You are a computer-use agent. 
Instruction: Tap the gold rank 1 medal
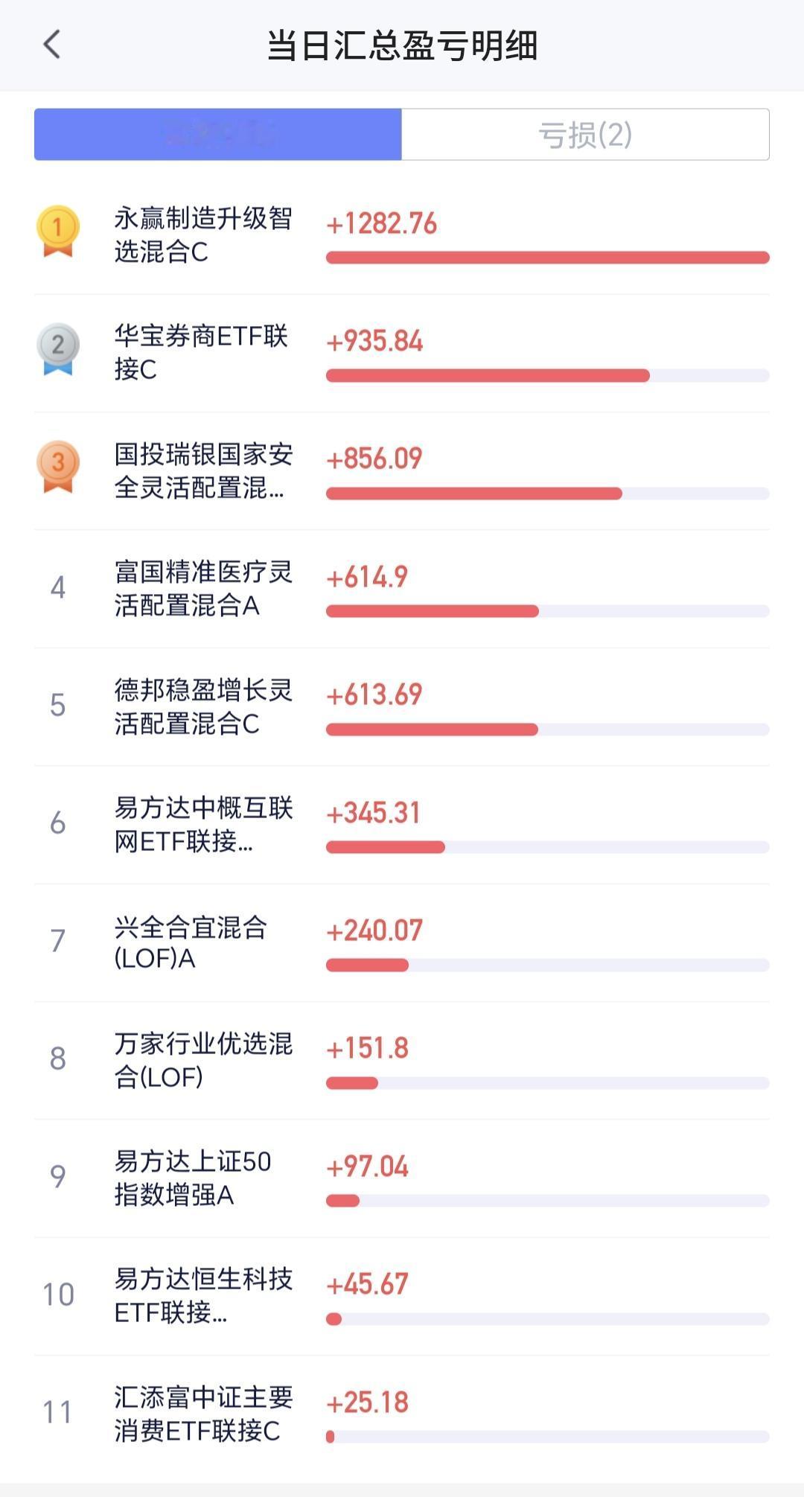click(x=58, y=232)
